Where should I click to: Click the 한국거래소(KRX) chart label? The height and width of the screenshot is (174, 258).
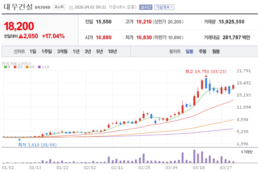[x=17, y=64]
